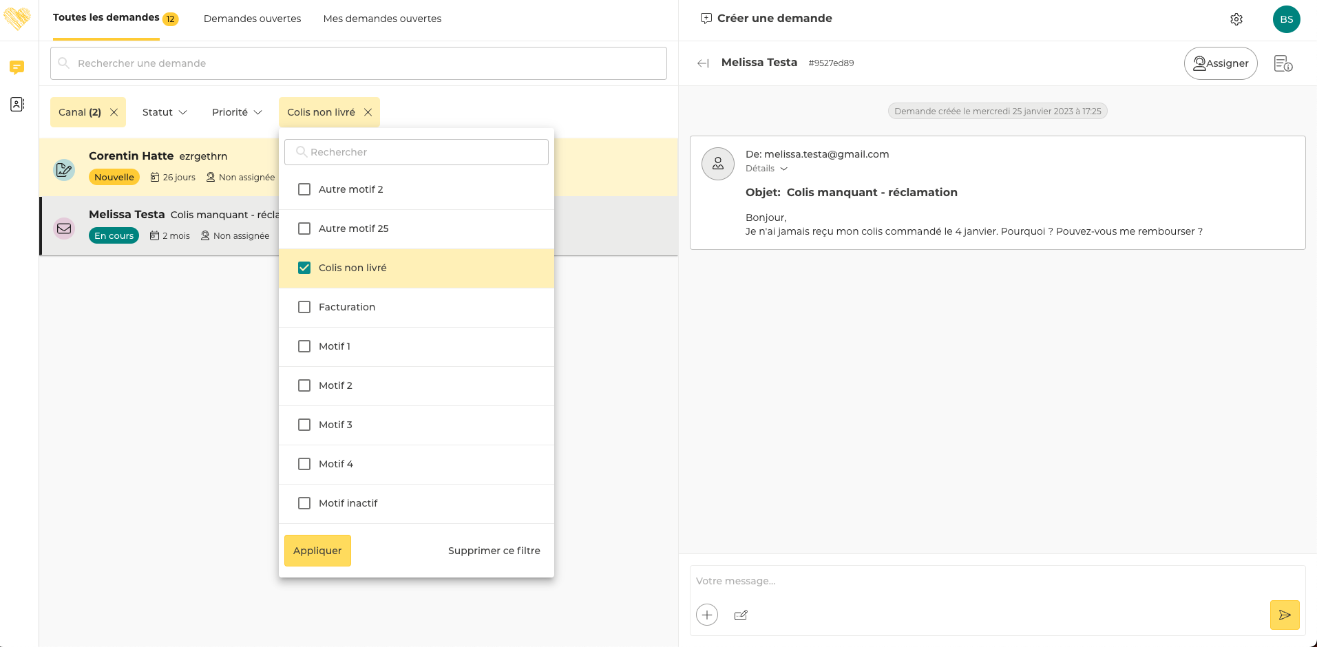Open the settings gear icon
This screenshot has width=1317, height=647.
tap(1236, 19)
